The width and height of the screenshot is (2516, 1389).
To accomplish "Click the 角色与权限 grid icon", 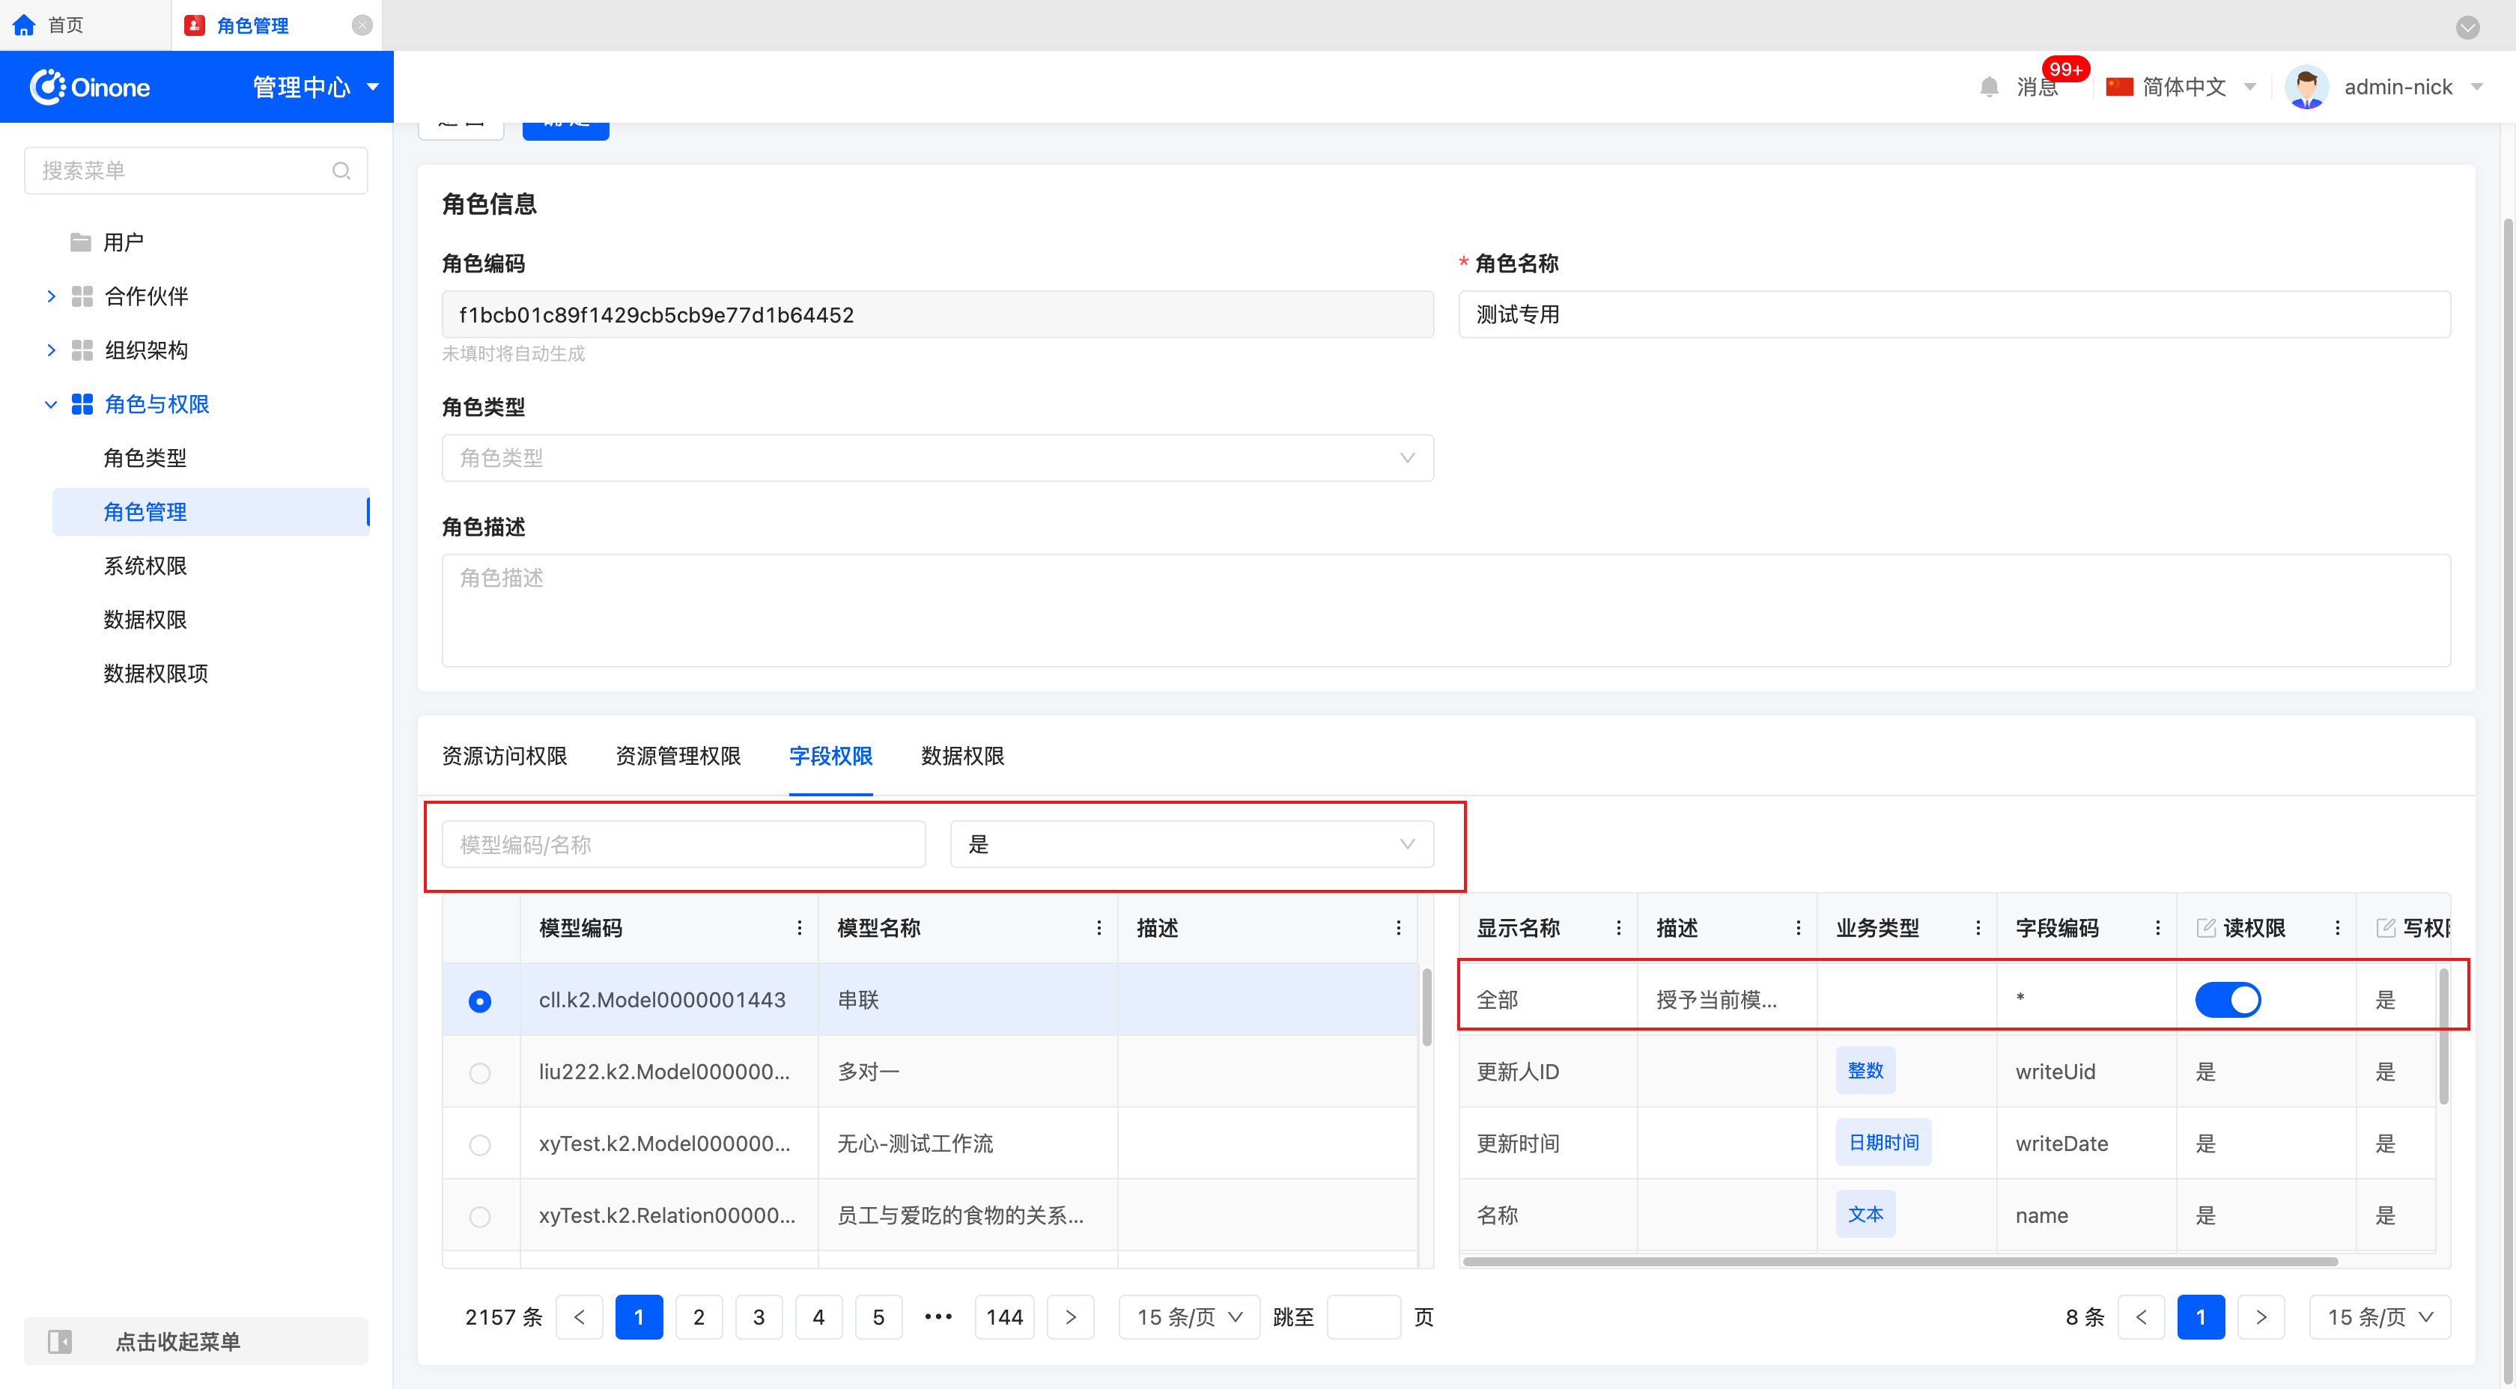I will pos(82,404).
